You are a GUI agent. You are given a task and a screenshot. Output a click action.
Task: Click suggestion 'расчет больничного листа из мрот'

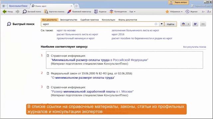click(77, 34)
